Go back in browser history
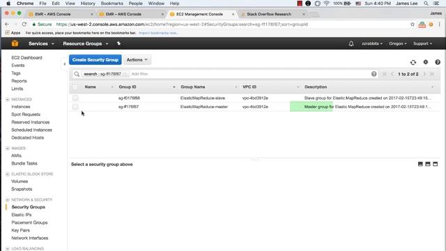Screen dimensions: 446x251 click(7, 24)
